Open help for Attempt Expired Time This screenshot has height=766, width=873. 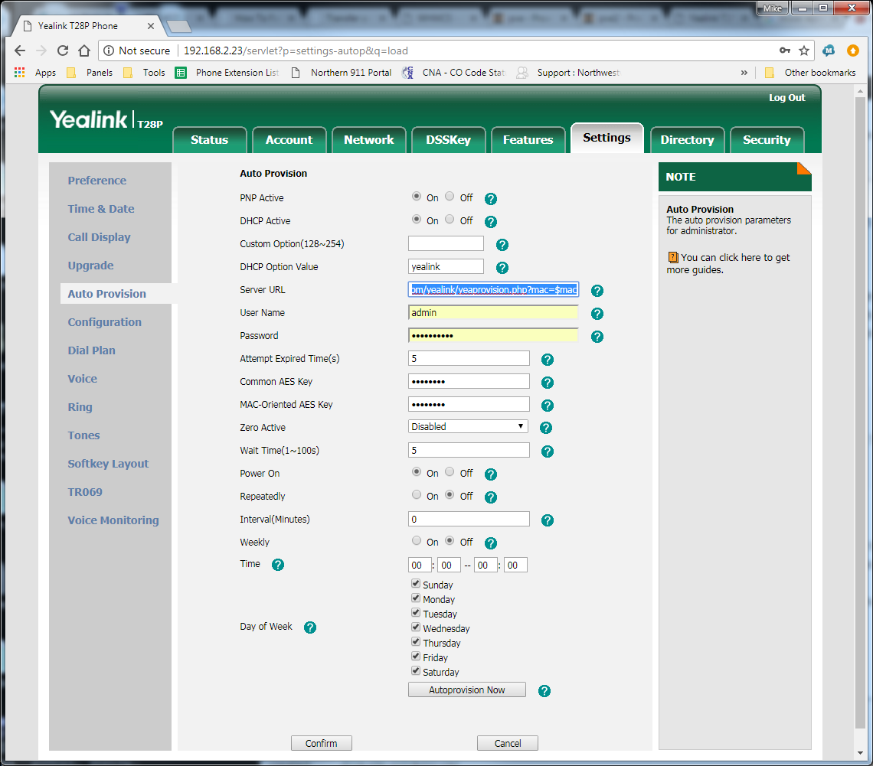pyautogui.click(x=548, y=360)
